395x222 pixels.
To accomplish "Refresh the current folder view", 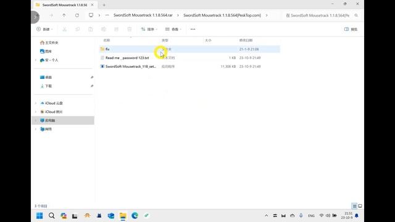I will point(77,15).
